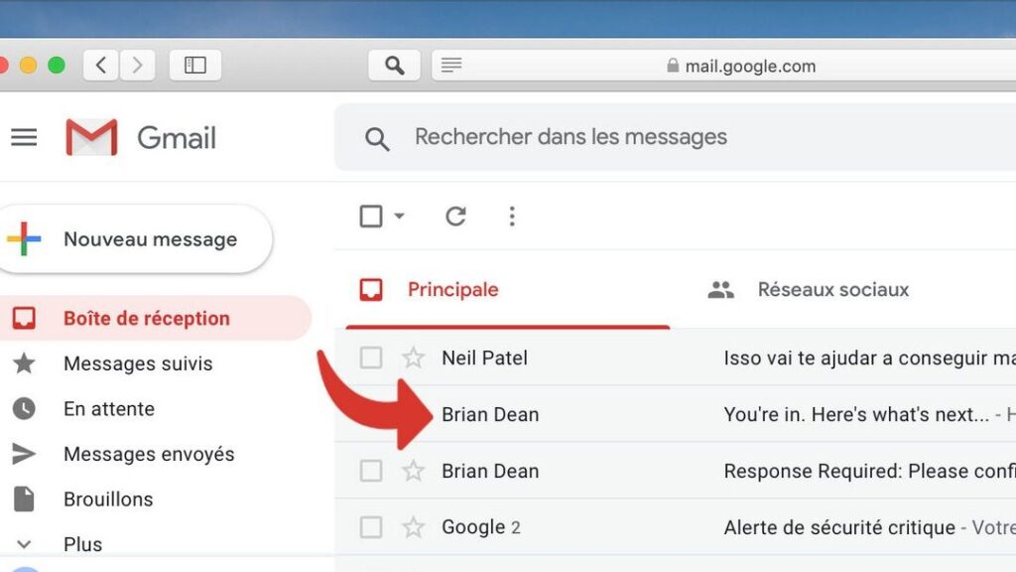Click sender Brian Dean of Response Required email
This screenshot has width=1016, height=572.
tap(490, 471)
